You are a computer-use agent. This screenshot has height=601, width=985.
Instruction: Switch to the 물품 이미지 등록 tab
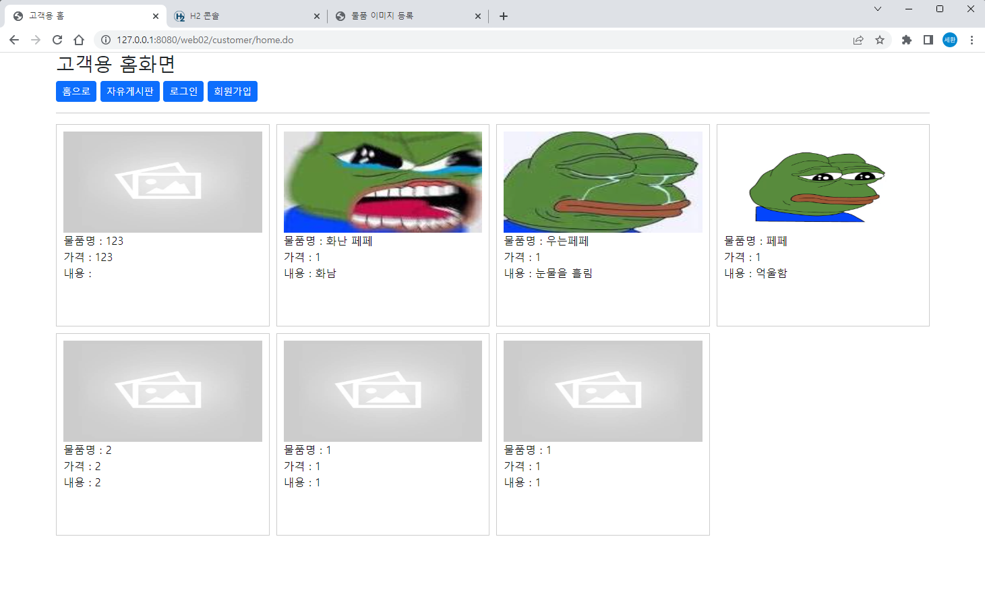click(408, 16)
